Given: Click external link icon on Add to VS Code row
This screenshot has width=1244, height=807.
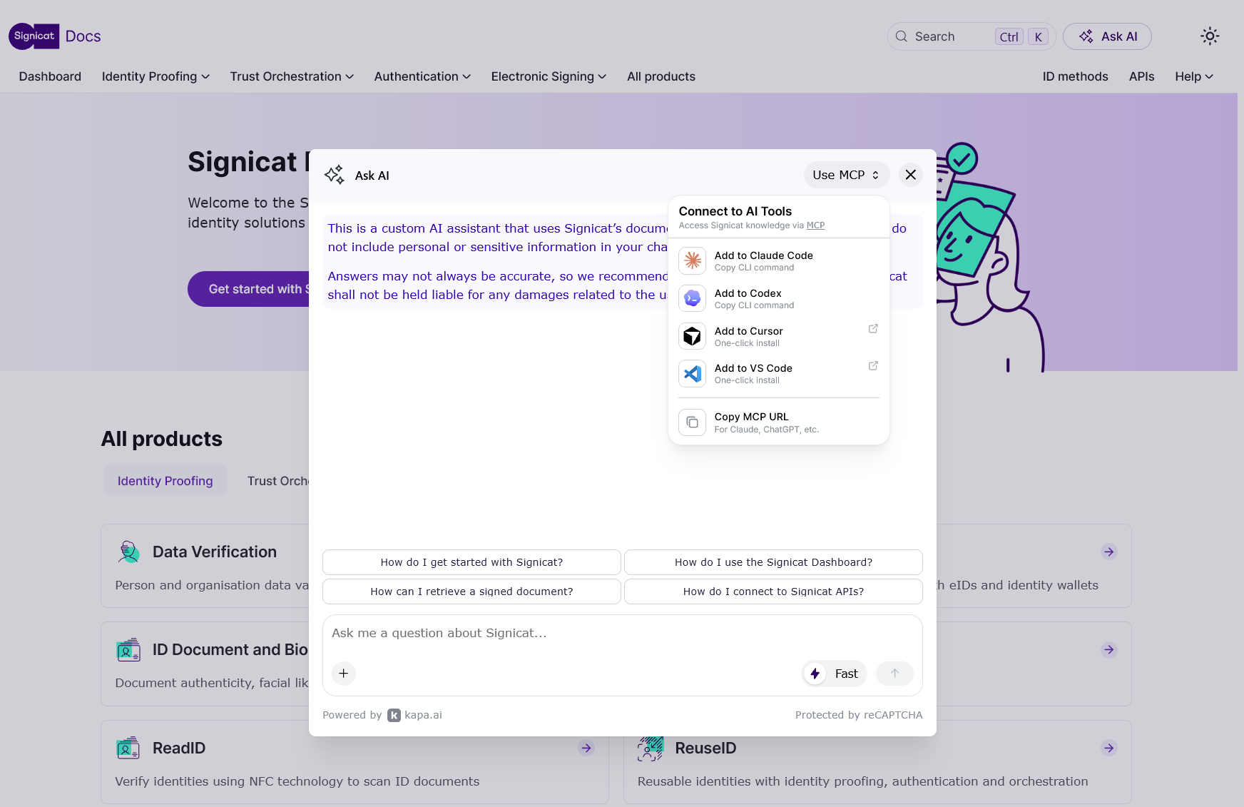Looking at the screenshot, I should click(x=873, y=366).
